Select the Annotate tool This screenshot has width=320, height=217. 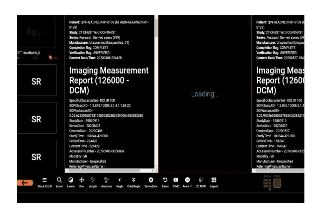(x=106, y=182)
